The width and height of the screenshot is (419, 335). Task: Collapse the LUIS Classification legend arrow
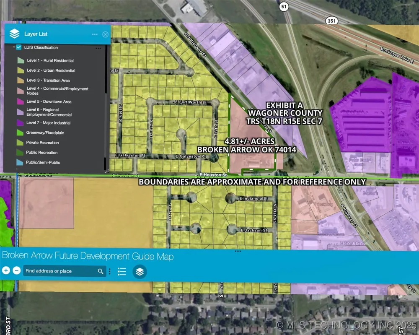click(14, 47)
